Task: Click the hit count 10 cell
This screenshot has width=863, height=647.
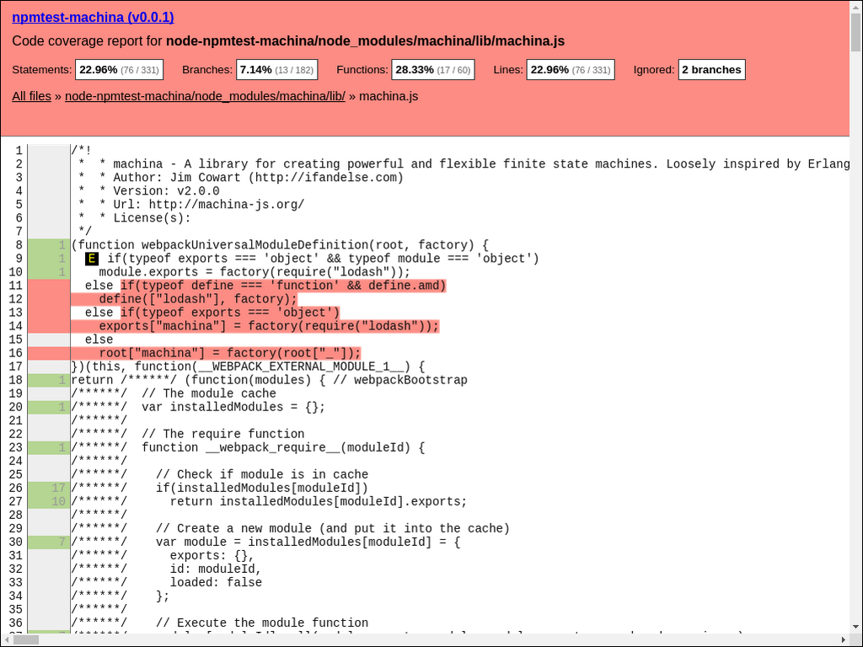Action: point(49,501)
